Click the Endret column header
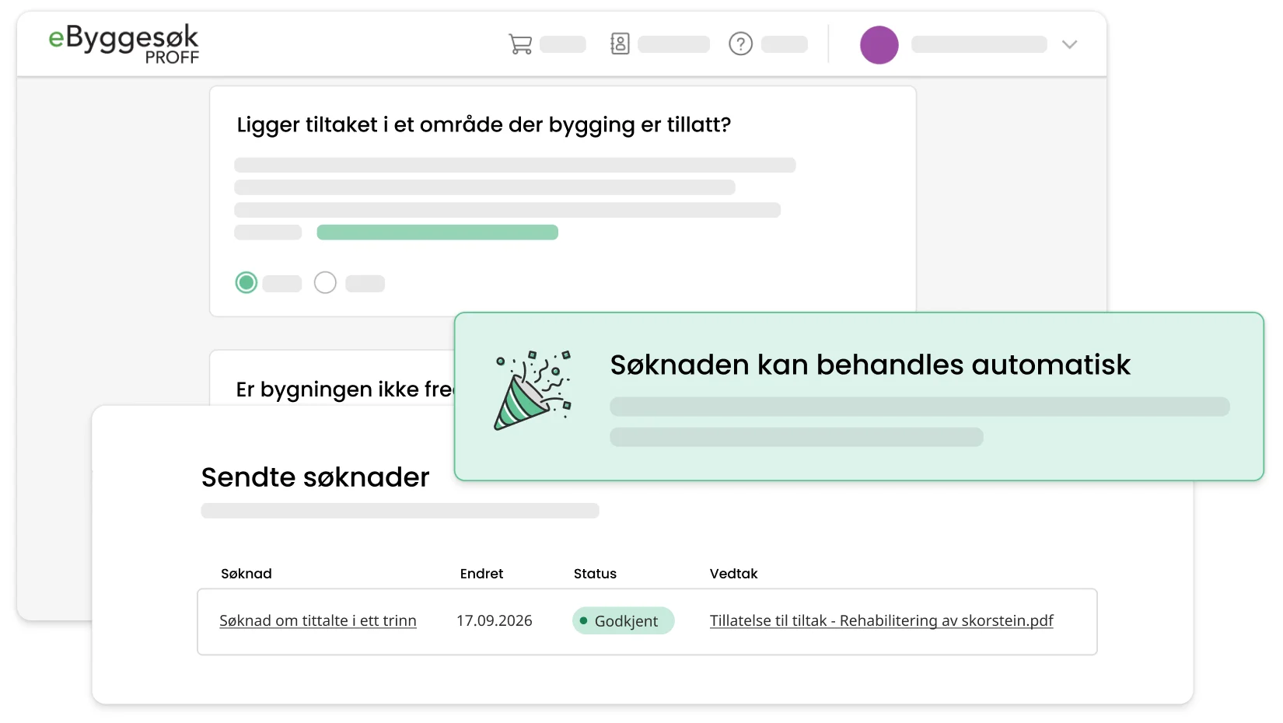Screen dimensions: 1283x723 pyautogui.click(x=481, y=574)
